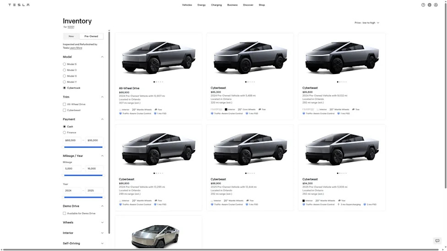The image size is (447, 251).
Task: Select Model X radio button
Action: [65, 76]
